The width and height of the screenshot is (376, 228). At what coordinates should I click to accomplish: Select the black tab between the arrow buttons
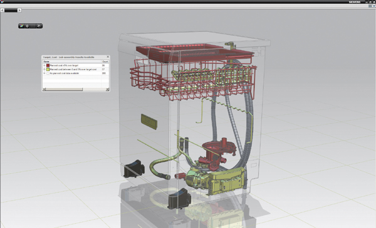(11, 10)
